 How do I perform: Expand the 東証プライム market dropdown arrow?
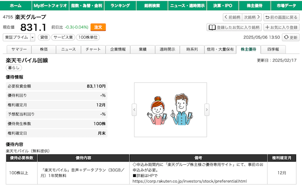point(33,37)
